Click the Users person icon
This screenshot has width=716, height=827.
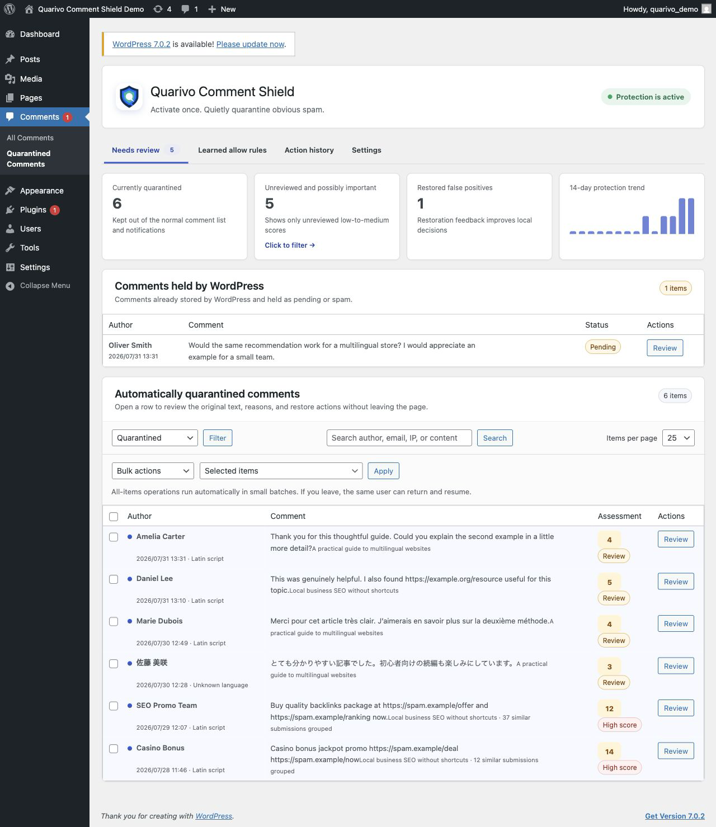point(10,229)
